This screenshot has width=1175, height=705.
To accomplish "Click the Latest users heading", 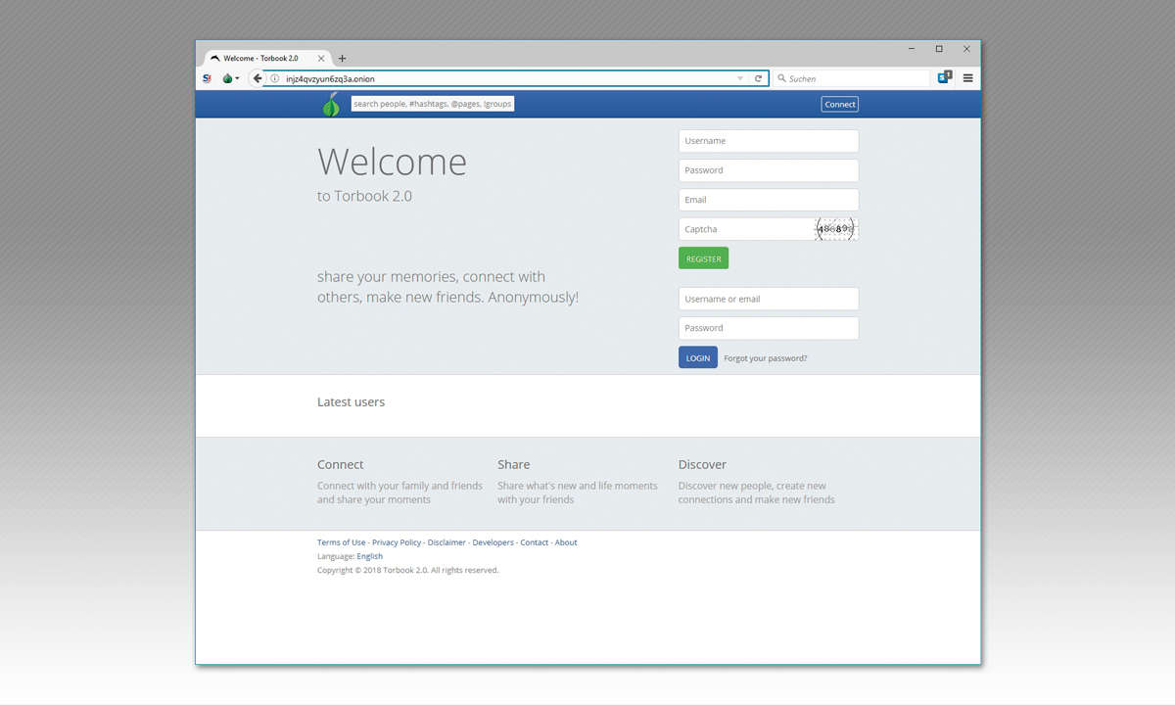I will pyautogui.click(x=351, y=402).
